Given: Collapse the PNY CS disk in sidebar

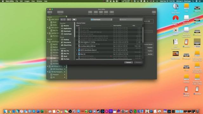Looking at the screenshot, I should click(48, 28).
